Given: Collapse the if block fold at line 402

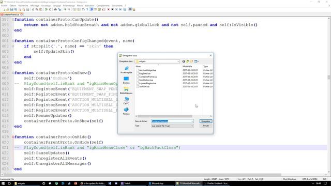Looking at the screenshot, I should pos(13,46).
